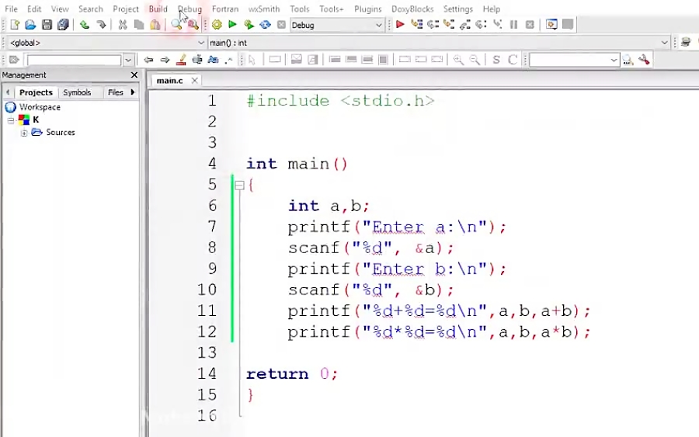Click the Undo arrow icon
The height and width of the screenshot is (437, 699).
pos(84,25)
